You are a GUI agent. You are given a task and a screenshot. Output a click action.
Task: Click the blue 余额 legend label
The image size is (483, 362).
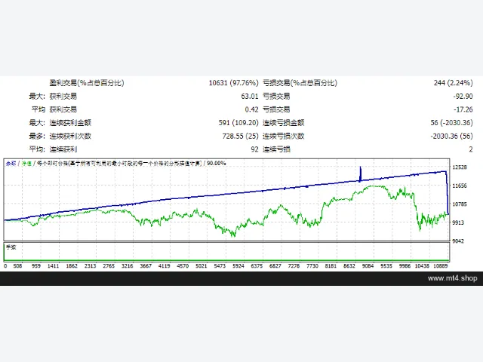tap(11, 163)
